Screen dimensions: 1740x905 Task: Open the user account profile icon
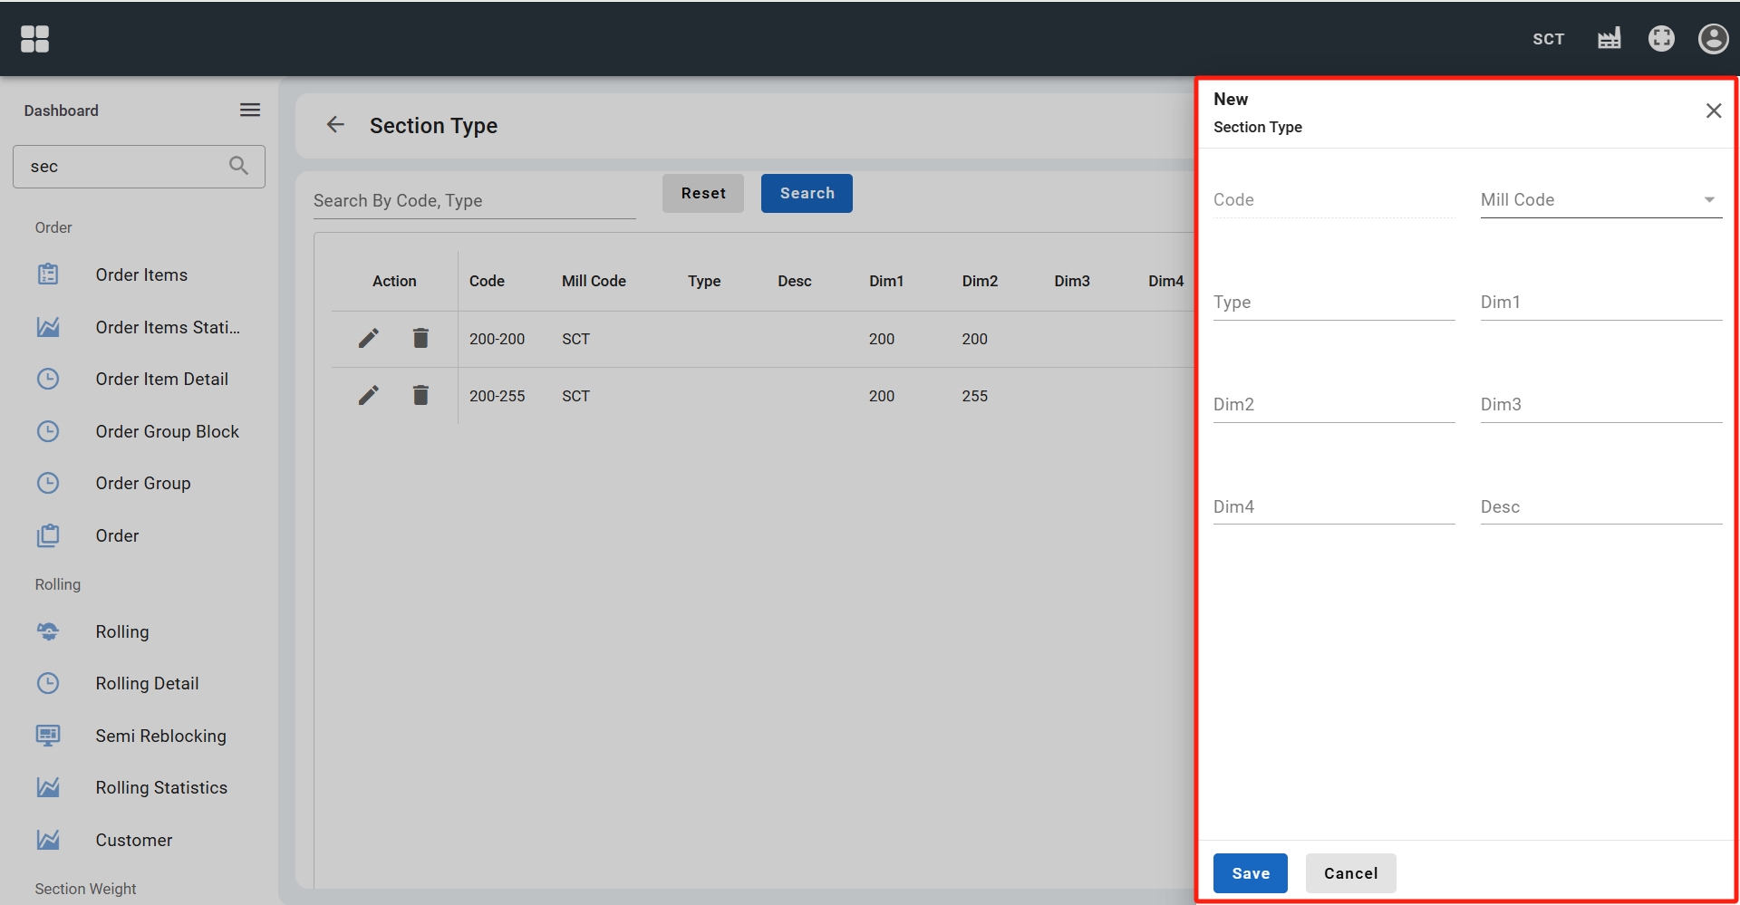point(1712,39)
